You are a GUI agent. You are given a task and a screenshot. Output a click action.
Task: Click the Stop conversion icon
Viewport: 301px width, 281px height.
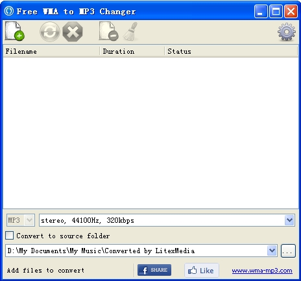pyautogui.click(x=73, y=32)
